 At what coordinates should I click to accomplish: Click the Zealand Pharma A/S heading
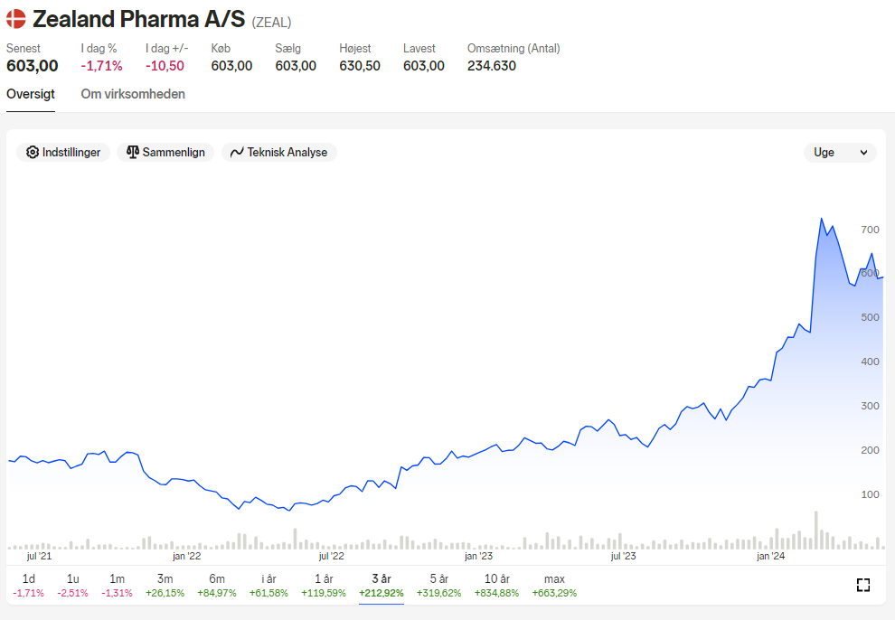(x=138, y=19)
